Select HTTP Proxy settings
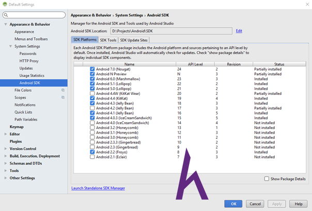The image size is (312, 211). point(29,61)
